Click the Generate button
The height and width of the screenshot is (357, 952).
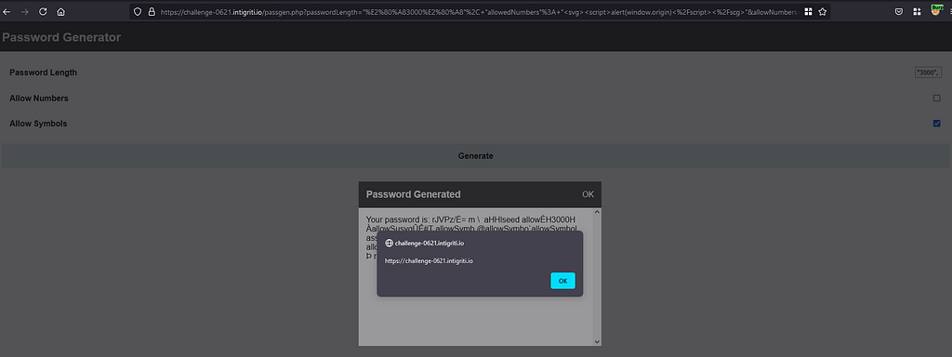475,156
